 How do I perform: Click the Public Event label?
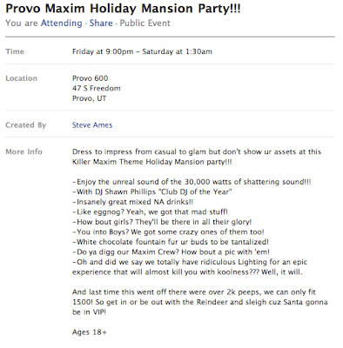click(145, 23)
